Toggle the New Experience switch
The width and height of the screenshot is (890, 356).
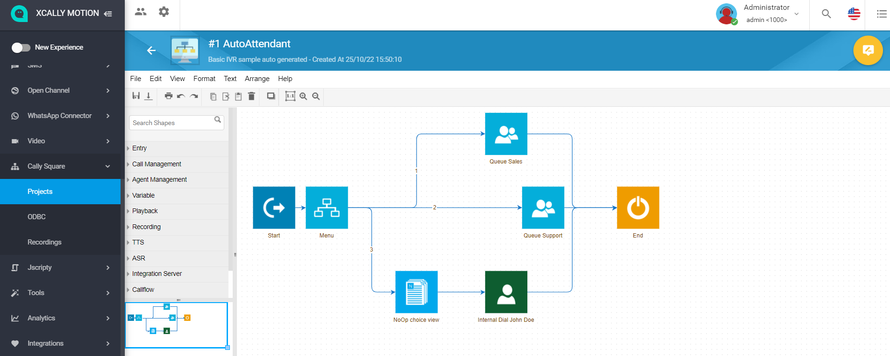(x=21, y=47)
